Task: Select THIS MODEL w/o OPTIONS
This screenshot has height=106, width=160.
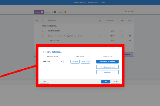Action: (107, 67)
